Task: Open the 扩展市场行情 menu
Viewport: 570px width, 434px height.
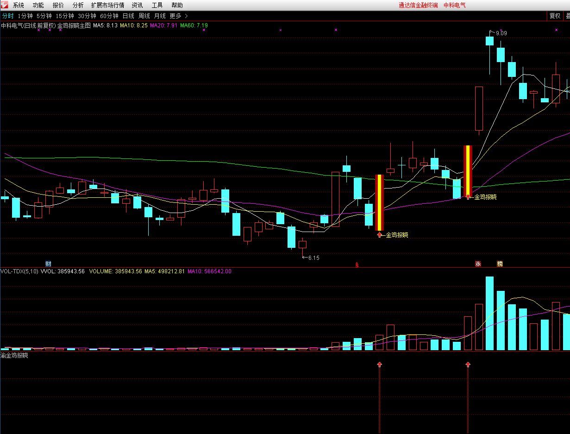Action: 107,6
